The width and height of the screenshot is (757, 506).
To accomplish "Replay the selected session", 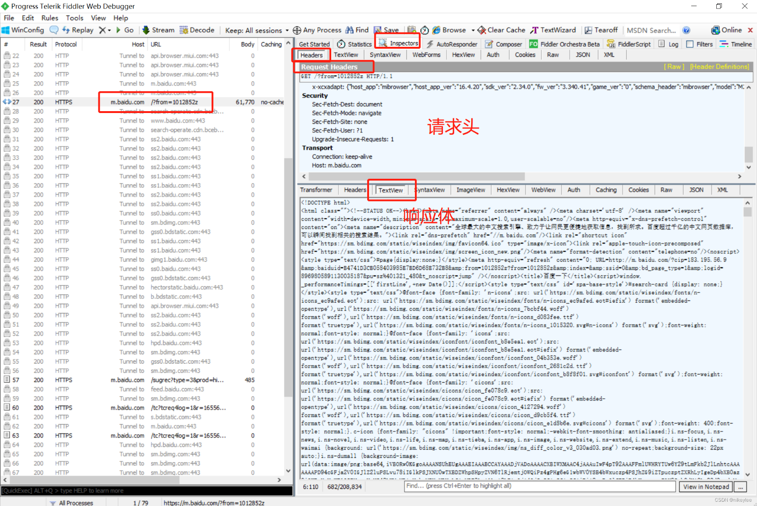I will click(78, 30).
